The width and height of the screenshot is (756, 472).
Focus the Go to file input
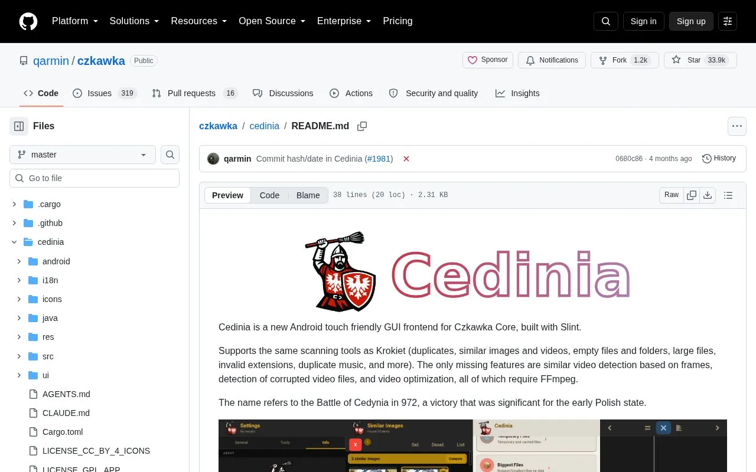click(94, 178)
